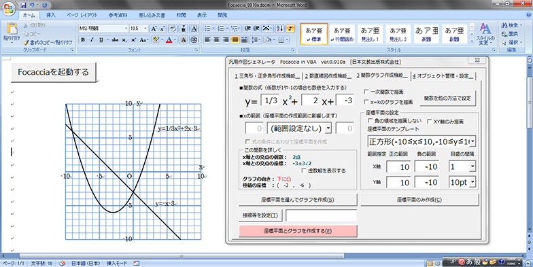Viewport: 533px width, 267px height.
Task: Click 座標平面とグラフを作成する pink button
Action: coord(298,231)
